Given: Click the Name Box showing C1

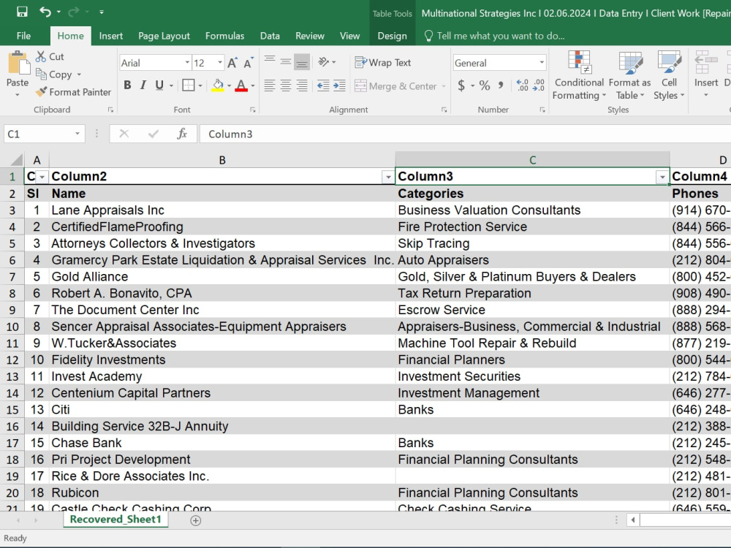Looking at the screenshot, I should tap(39, 134).
